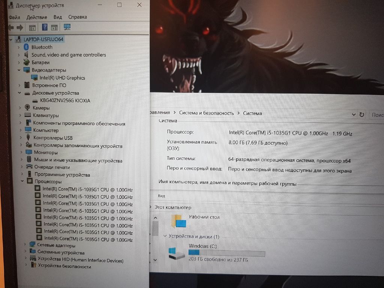Expand the Системные устройства category
The height and width of the screenshot is (288, 384).
coord(25,251)
